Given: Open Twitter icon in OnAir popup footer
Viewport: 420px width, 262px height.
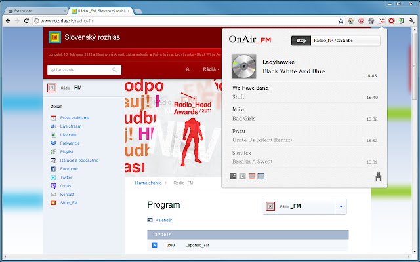Looking at the screenshot, I should pyautogui.click(x=242, y=176).
